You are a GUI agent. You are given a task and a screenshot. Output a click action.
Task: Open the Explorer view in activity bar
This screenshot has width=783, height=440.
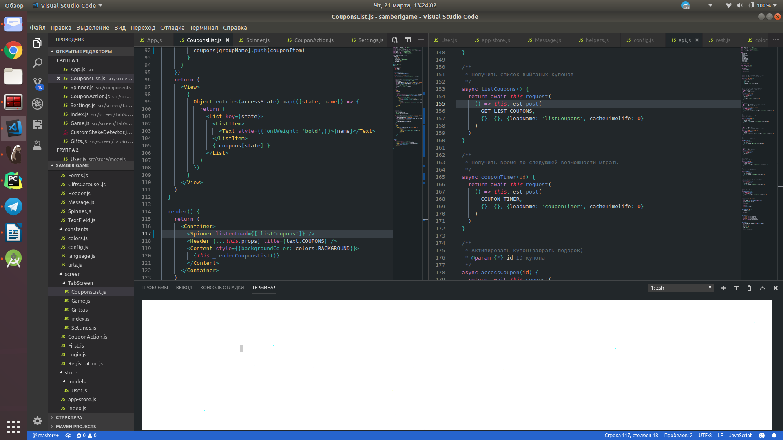coord(38,43)
